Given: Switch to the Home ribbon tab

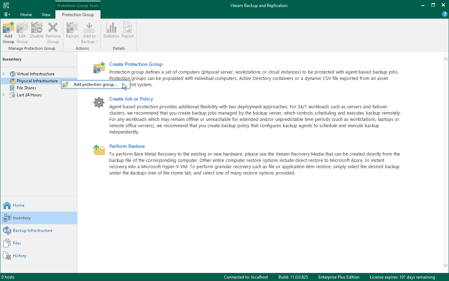Looking at the screenshot, I should [26, 15].
